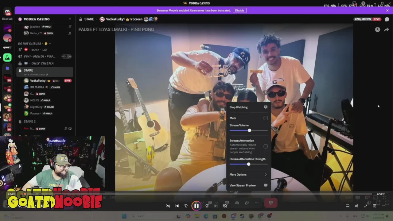Click the player volume speaker icon

click(356, 206)
